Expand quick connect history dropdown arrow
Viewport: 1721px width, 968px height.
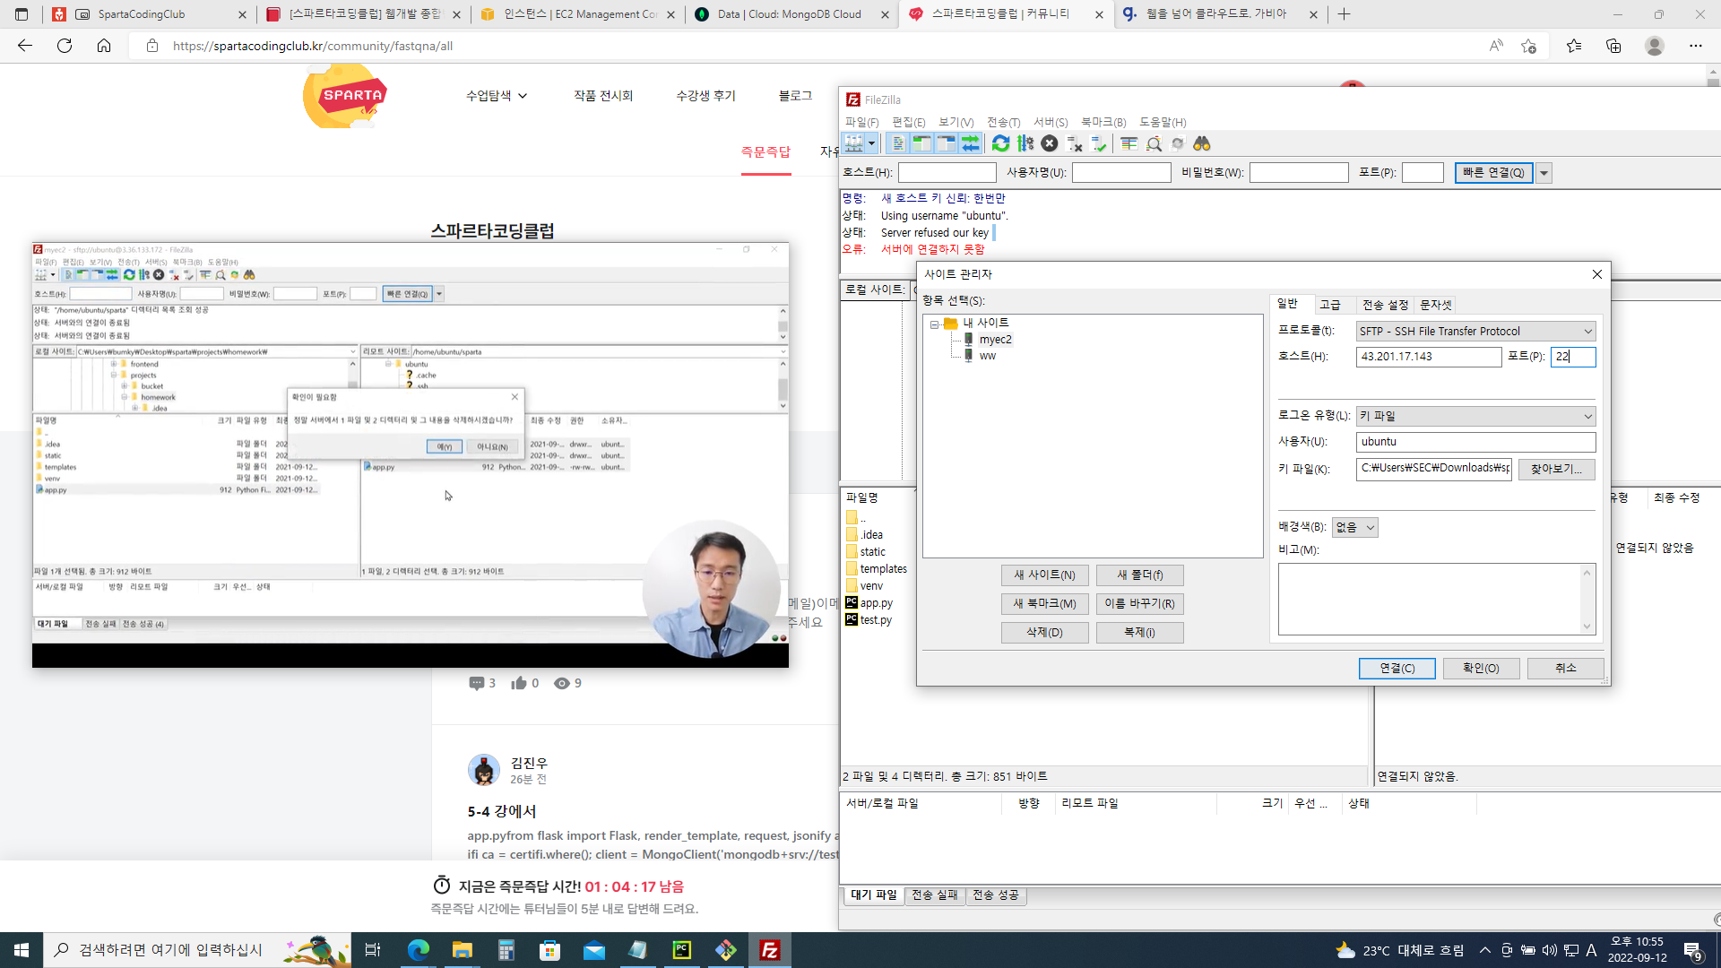tap(1544, 173)
